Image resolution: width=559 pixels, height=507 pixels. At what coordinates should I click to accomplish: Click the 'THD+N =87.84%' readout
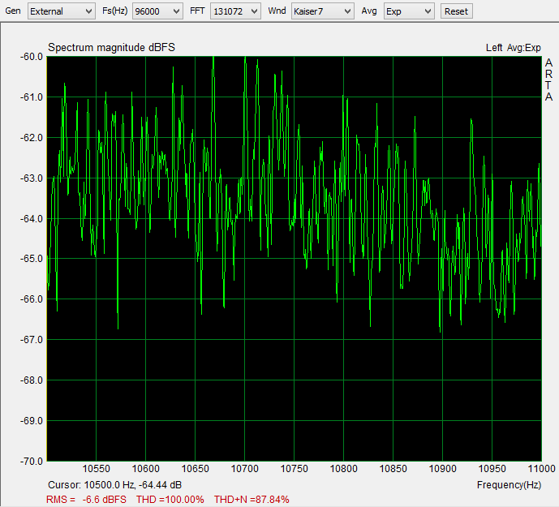click(x=252, y=500)
